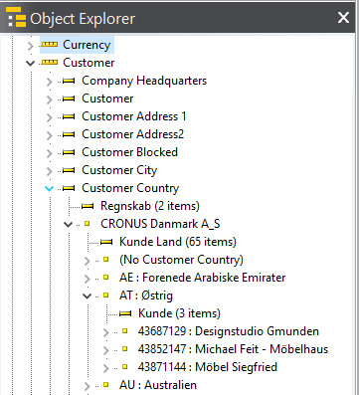This screenshot has width=359, height=395.
Task: Select 43871144 : Möbel Siegfried
Action: pos(208,367)
